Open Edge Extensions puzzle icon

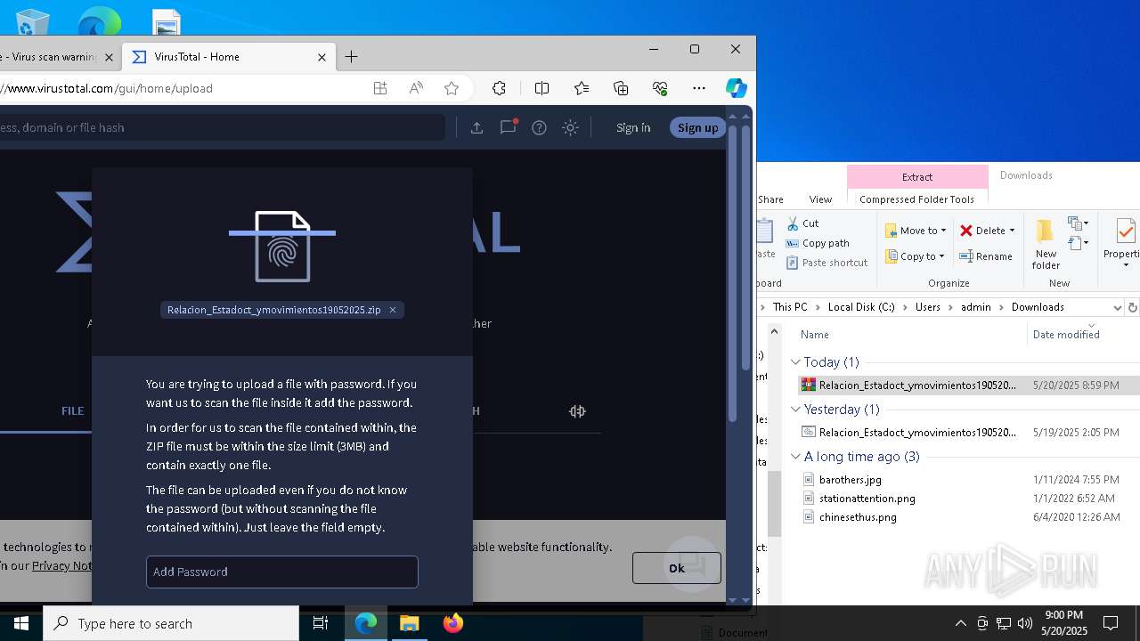tap(499, 88)
